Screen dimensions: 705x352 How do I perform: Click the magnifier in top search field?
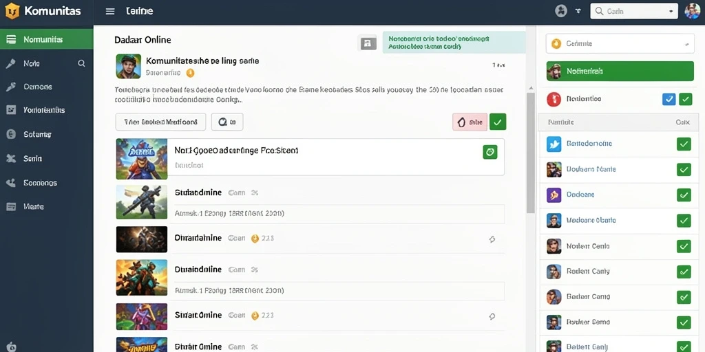pos(599,11)
